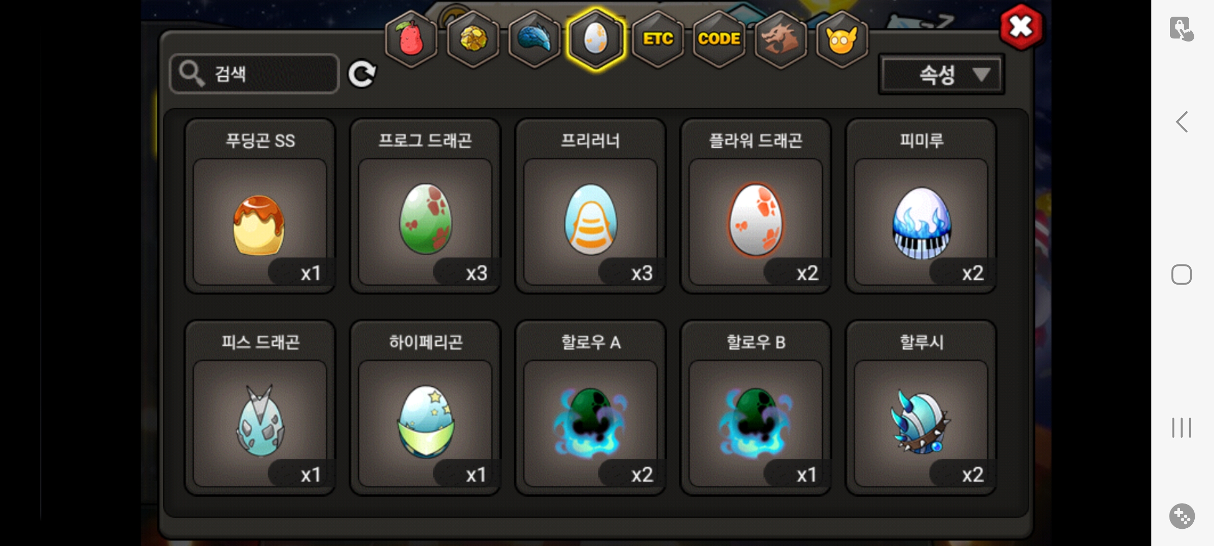The image size is (1214, 546).
Task: Pick the 피미루 piano-patterned egg
Action: pos(921,206)
